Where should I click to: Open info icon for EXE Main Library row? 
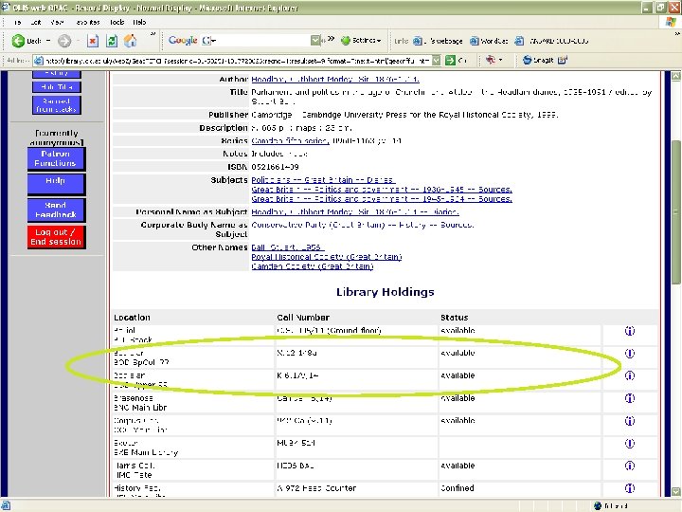[x=629, y=443]
